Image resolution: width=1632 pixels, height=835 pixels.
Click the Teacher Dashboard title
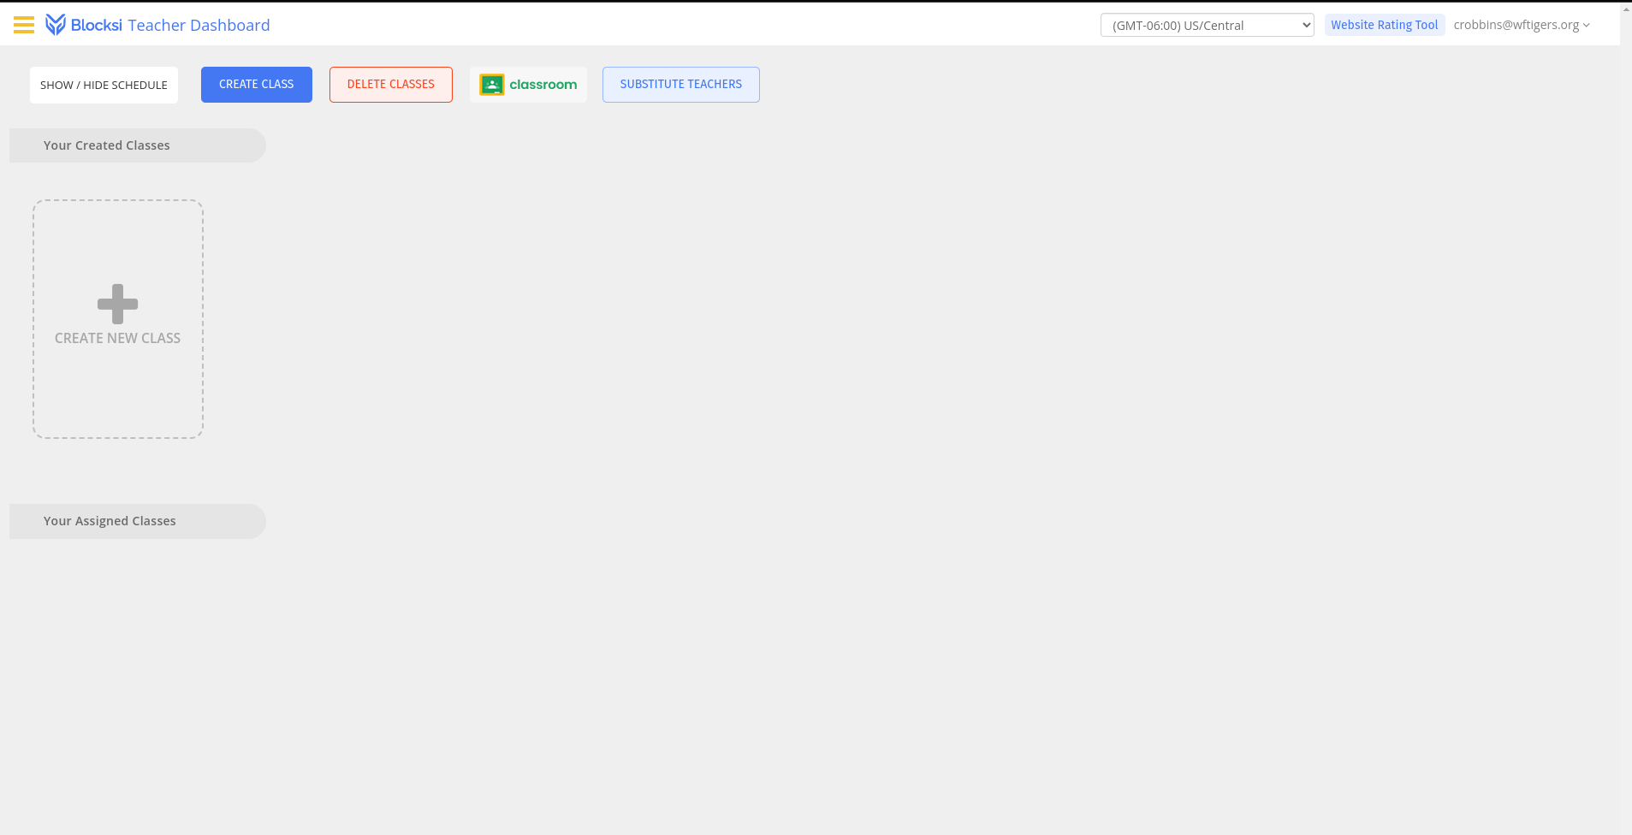(199, 25)
